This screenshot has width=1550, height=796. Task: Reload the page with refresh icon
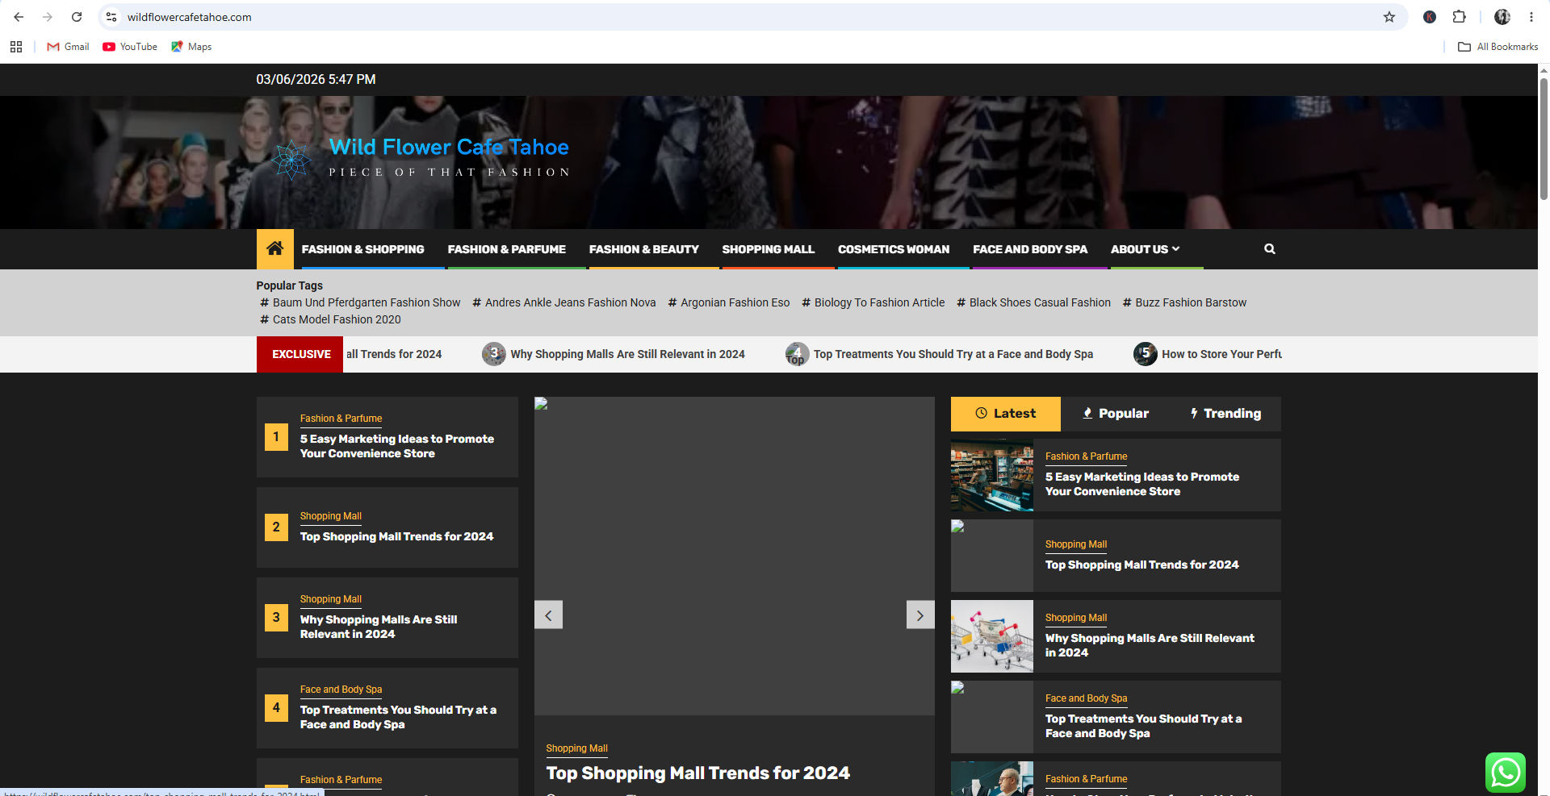[x=77, y=17]
